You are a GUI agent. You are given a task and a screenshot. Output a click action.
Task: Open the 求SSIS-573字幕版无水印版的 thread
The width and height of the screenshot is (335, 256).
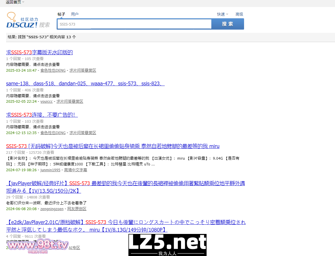(x=39, y=53)
